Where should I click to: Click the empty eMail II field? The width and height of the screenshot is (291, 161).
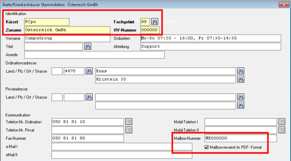tap(122, 155)
